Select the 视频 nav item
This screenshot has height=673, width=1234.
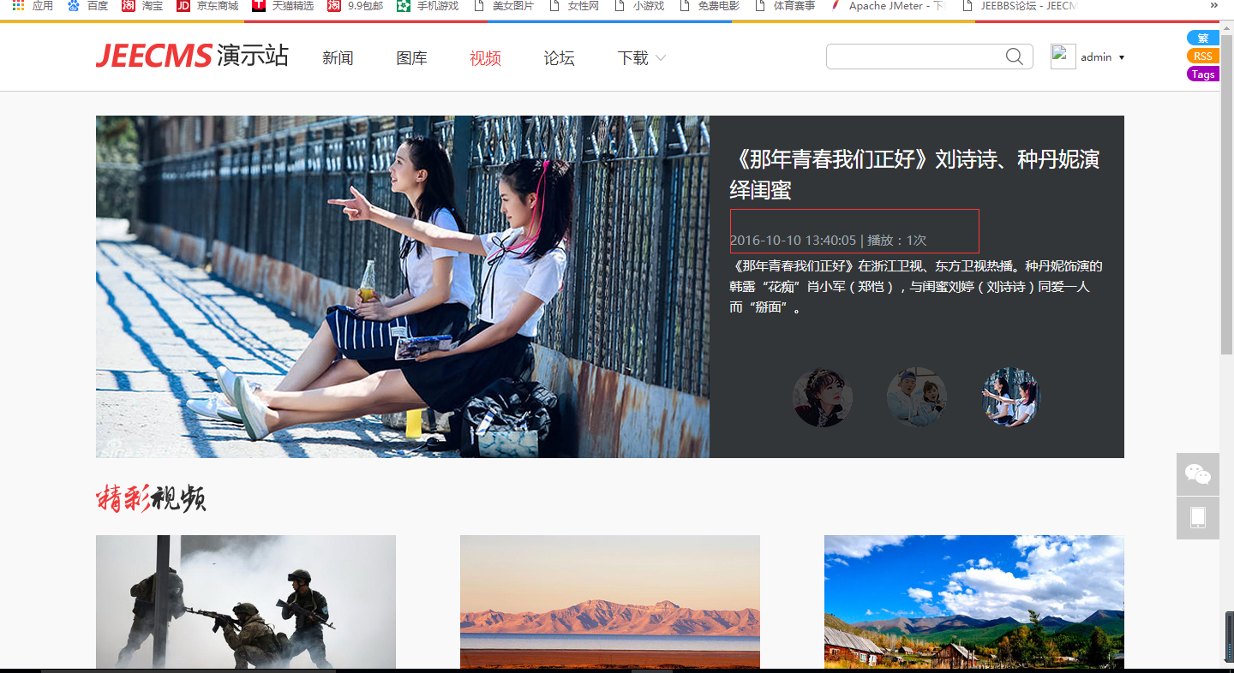(485, 58)
